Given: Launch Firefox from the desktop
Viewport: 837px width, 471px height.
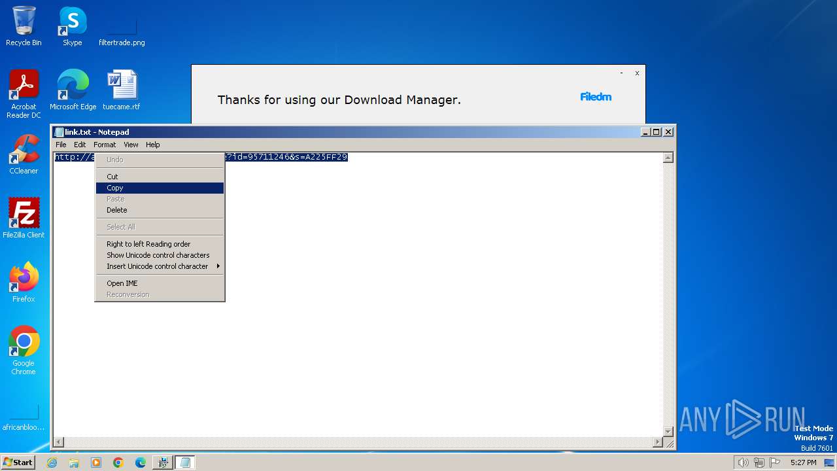Looking at the screenshot, I should [24, 283].
